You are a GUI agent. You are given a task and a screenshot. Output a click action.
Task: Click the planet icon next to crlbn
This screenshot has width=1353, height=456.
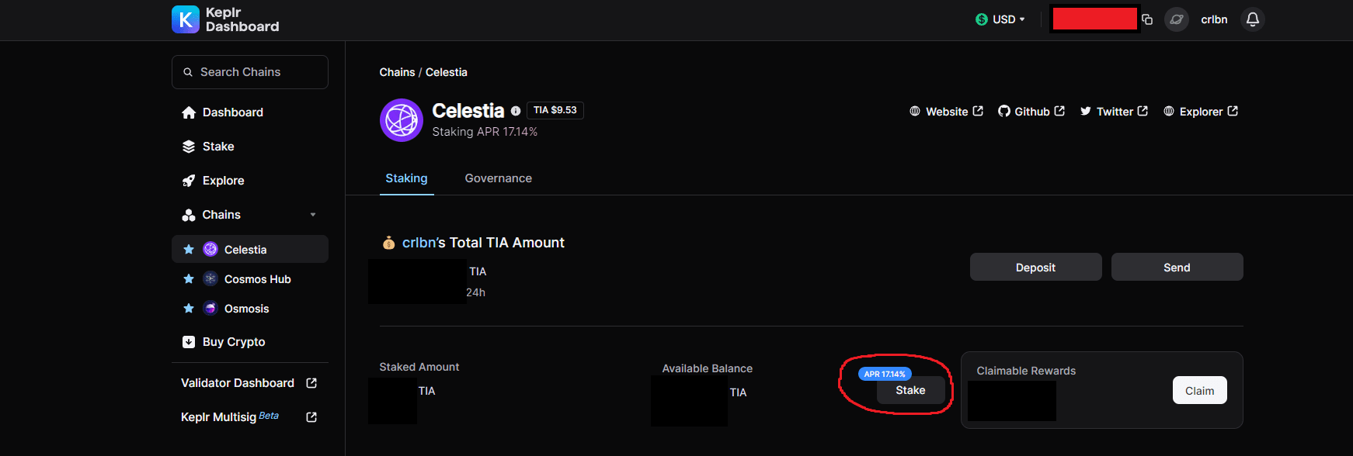pyautogui.click(x=1177, y=19)
